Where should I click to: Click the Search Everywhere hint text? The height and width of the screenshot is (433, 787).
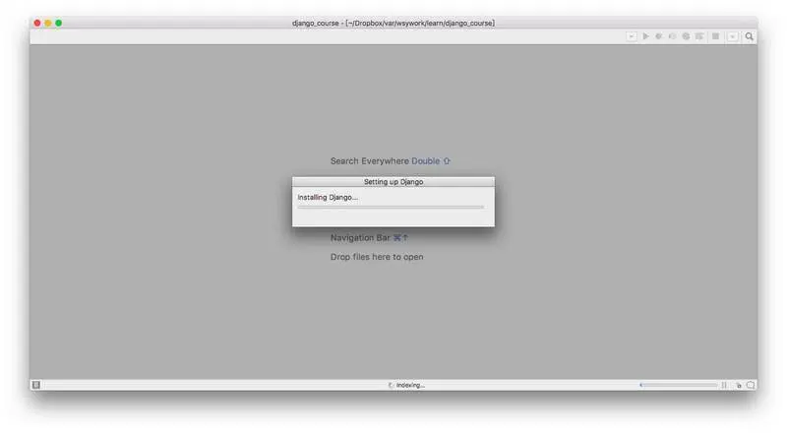click(x=391, y=160)
